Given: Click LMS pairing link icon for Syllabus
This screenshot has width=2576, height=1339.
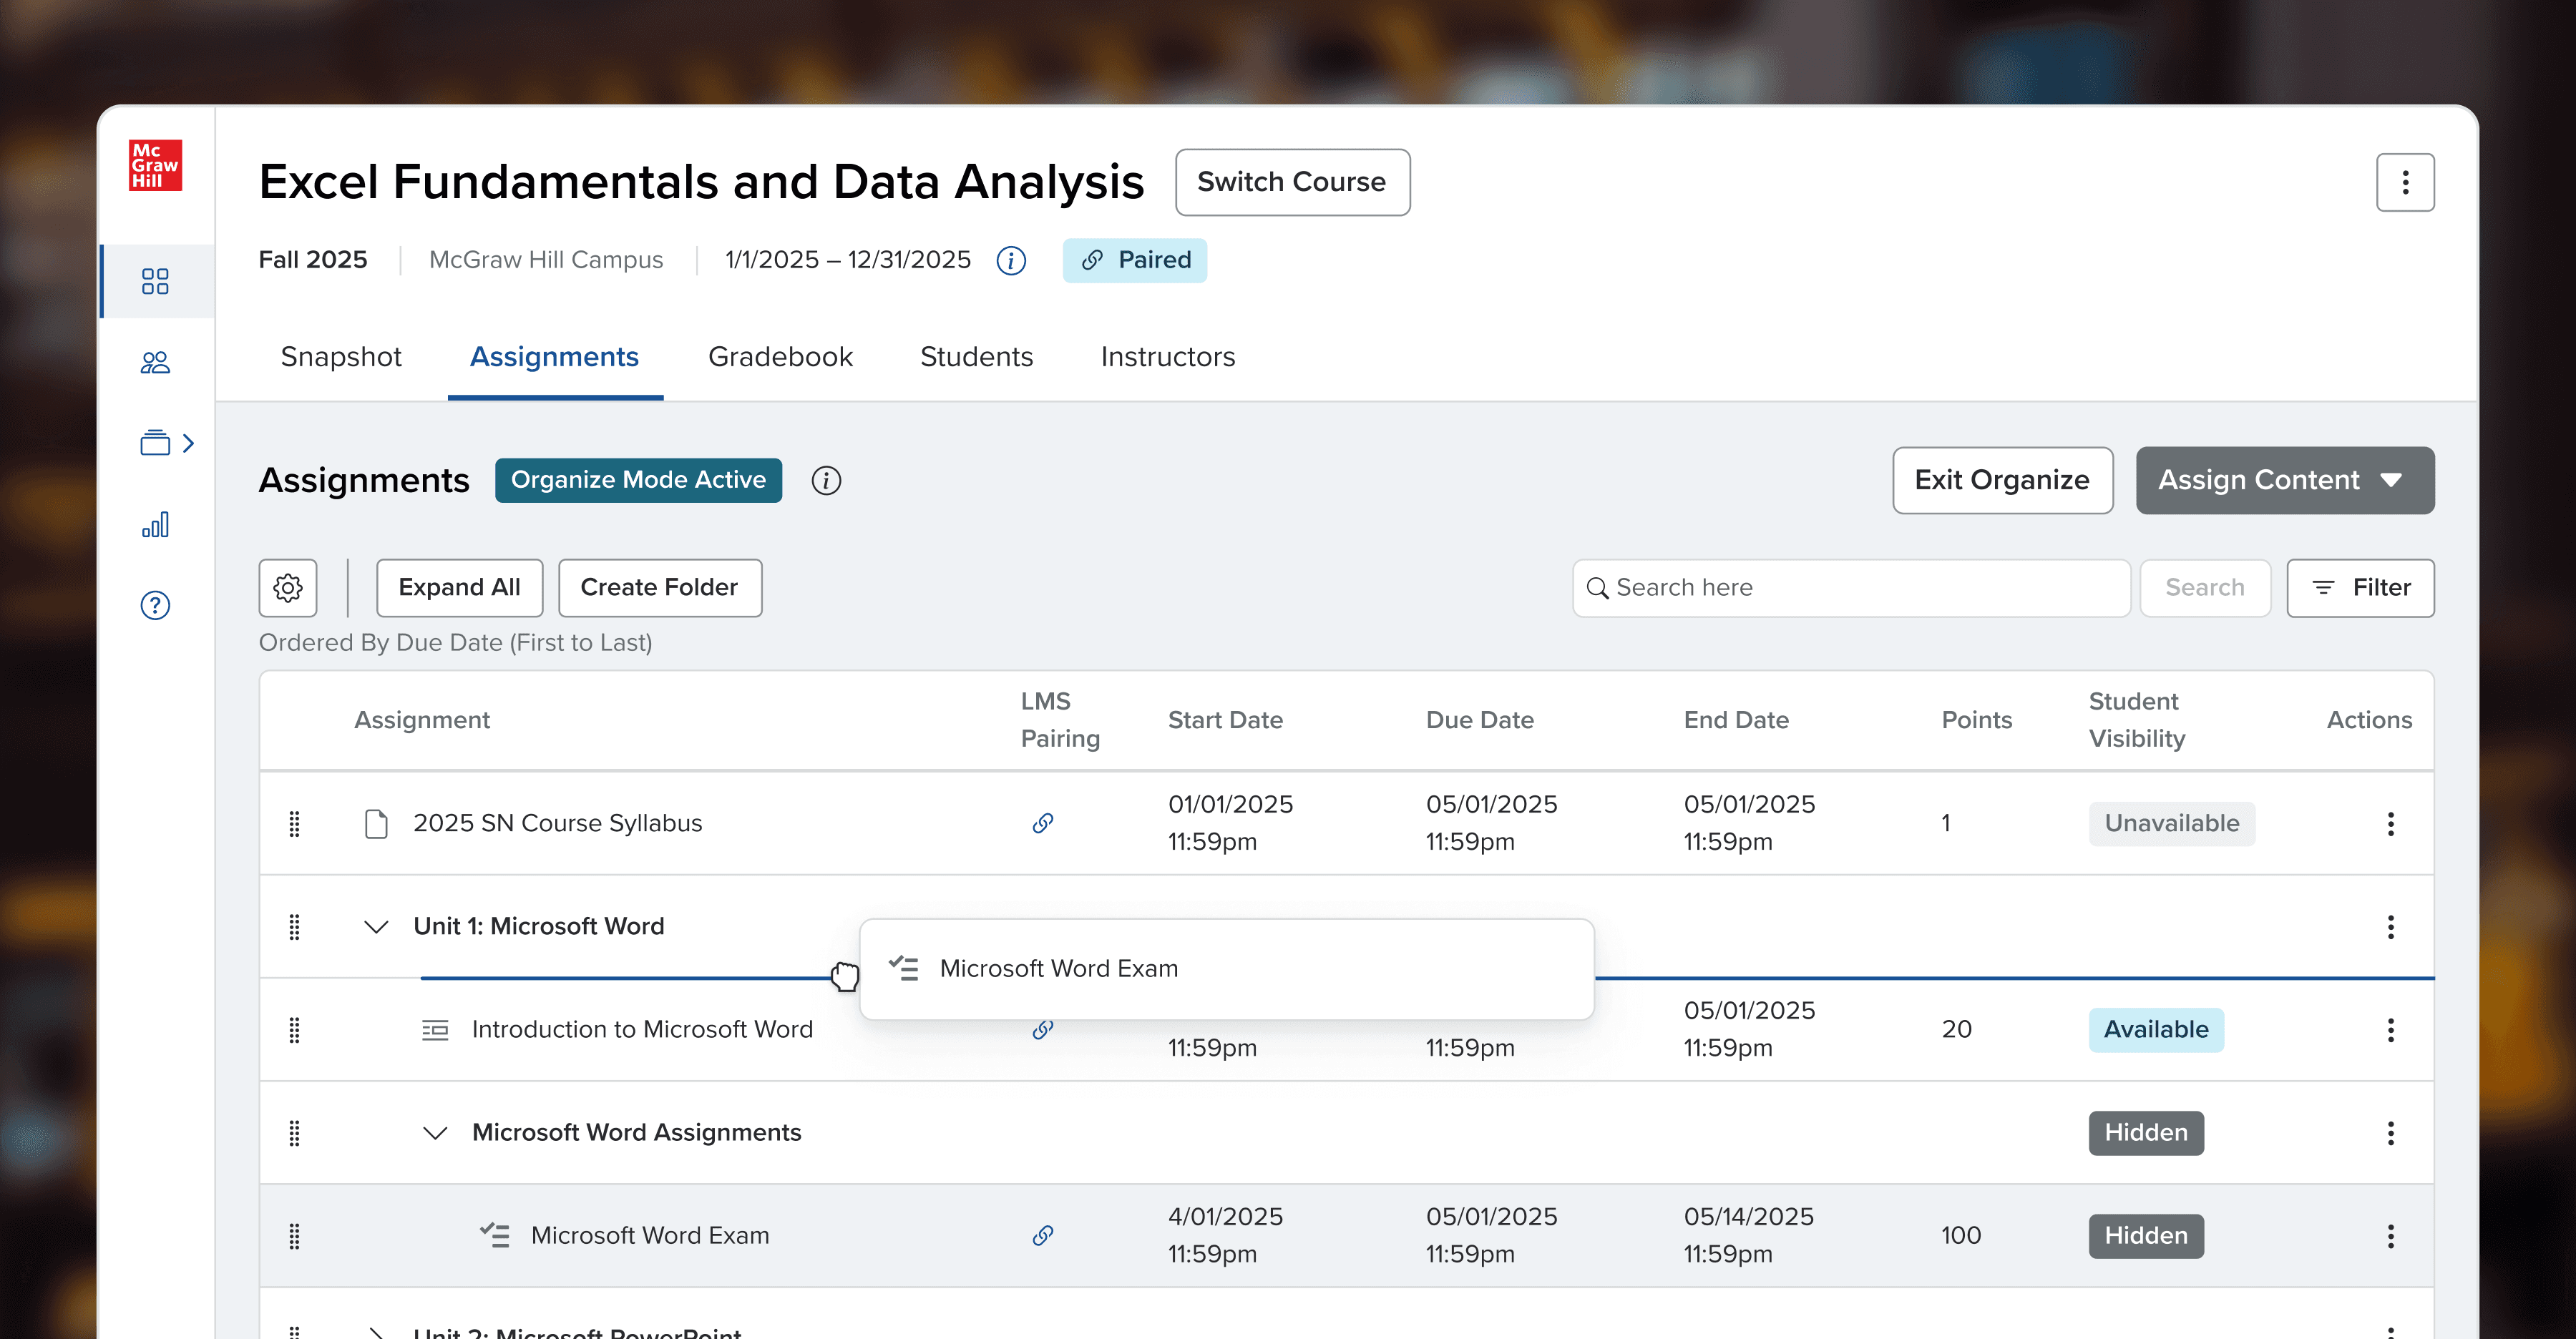Looking at the screenshot, I should click(1042, 823).
